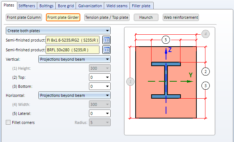Screen dimensions: 234x142
Task: Expand the Create both plates dropdown
Action: 58,31
